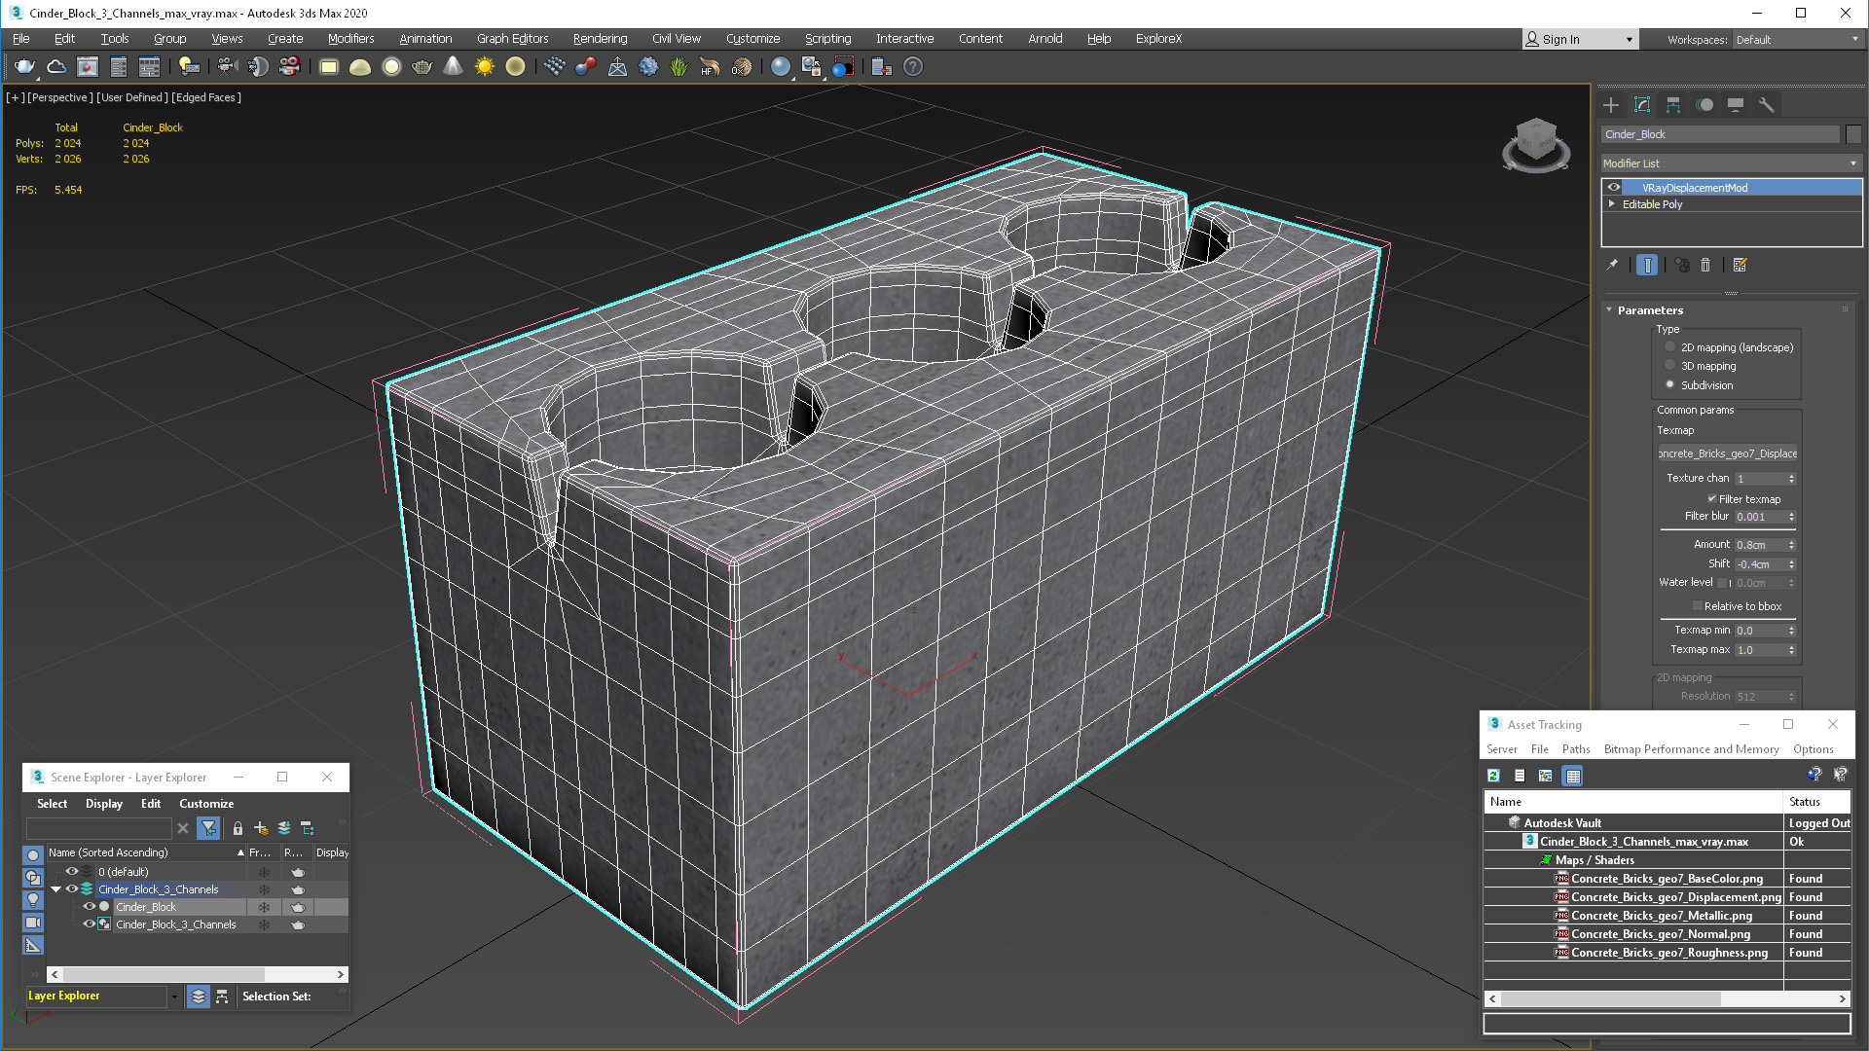Click the Status column header in Asset Tracking
Viewport: 1869px width, 1051px height.
[x=1817, y=801]
